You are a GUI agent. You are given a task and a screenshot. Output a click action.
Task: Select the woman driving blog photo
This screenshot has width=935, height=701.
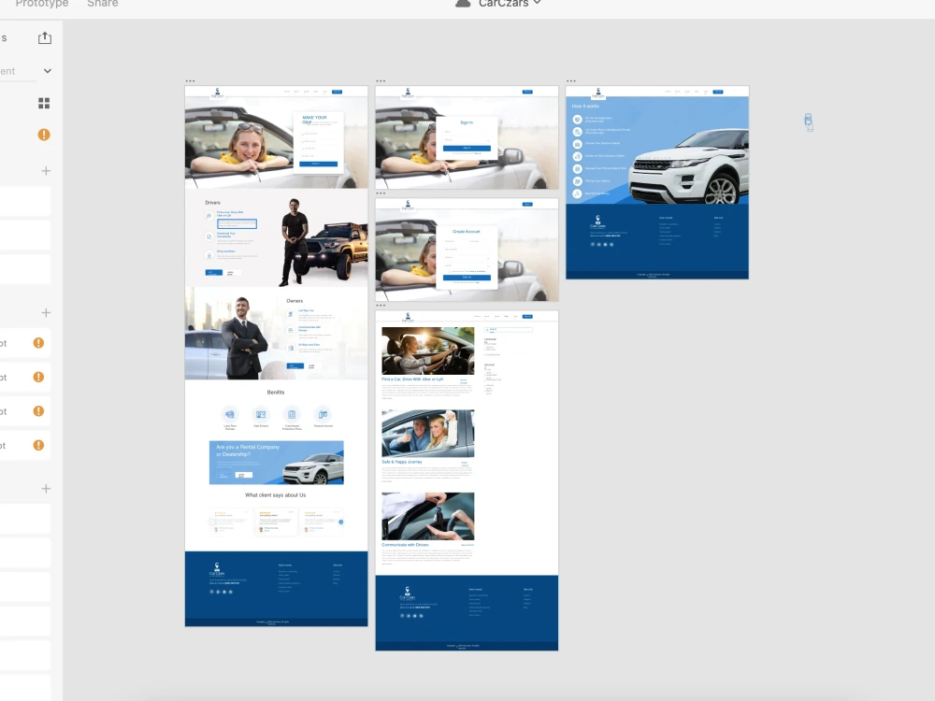pyautogui.click(x=428, y=350)
